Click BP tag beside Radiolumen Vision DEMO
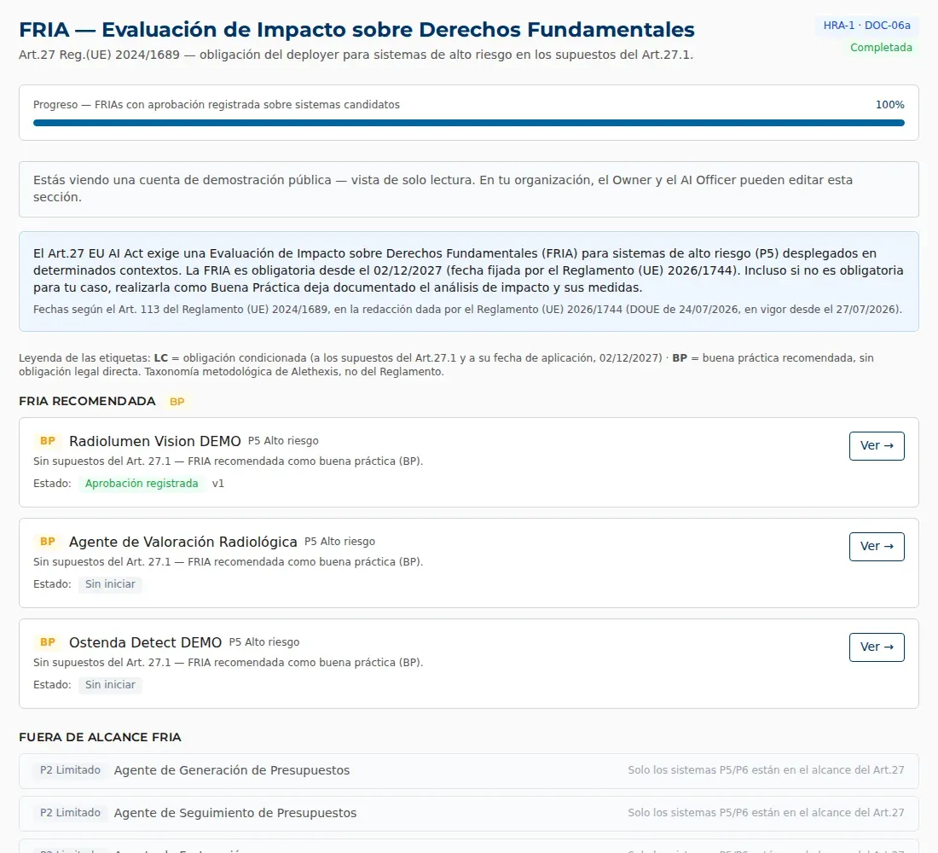 (47, 441)
